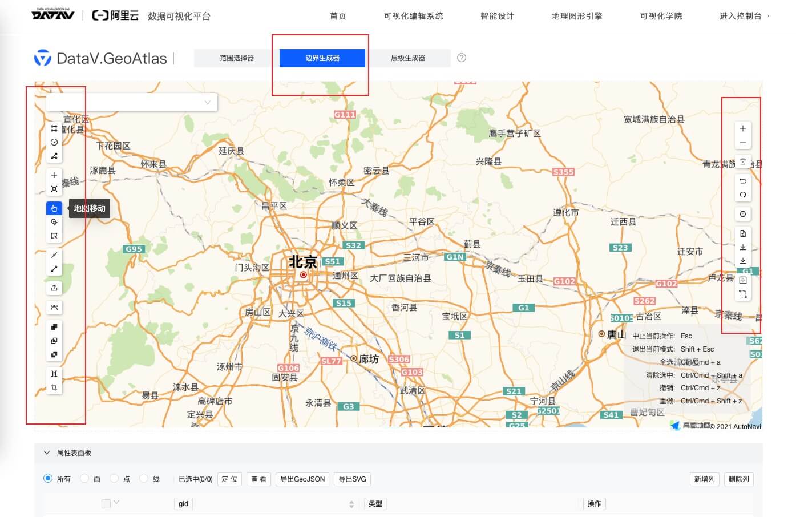This screenshot has width=796, height=517.
Task: Click the gid column header
Action: click(x=183, y=504)
